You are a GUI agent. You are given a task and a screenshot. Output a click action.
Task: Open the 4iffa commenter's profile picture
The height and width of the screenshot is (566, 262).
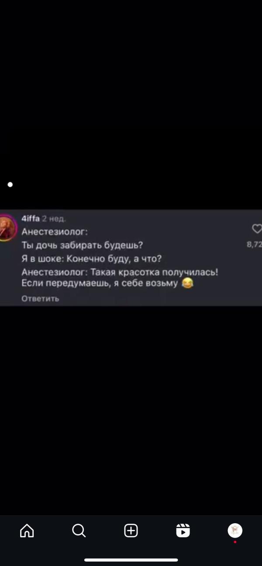point(7,227)
